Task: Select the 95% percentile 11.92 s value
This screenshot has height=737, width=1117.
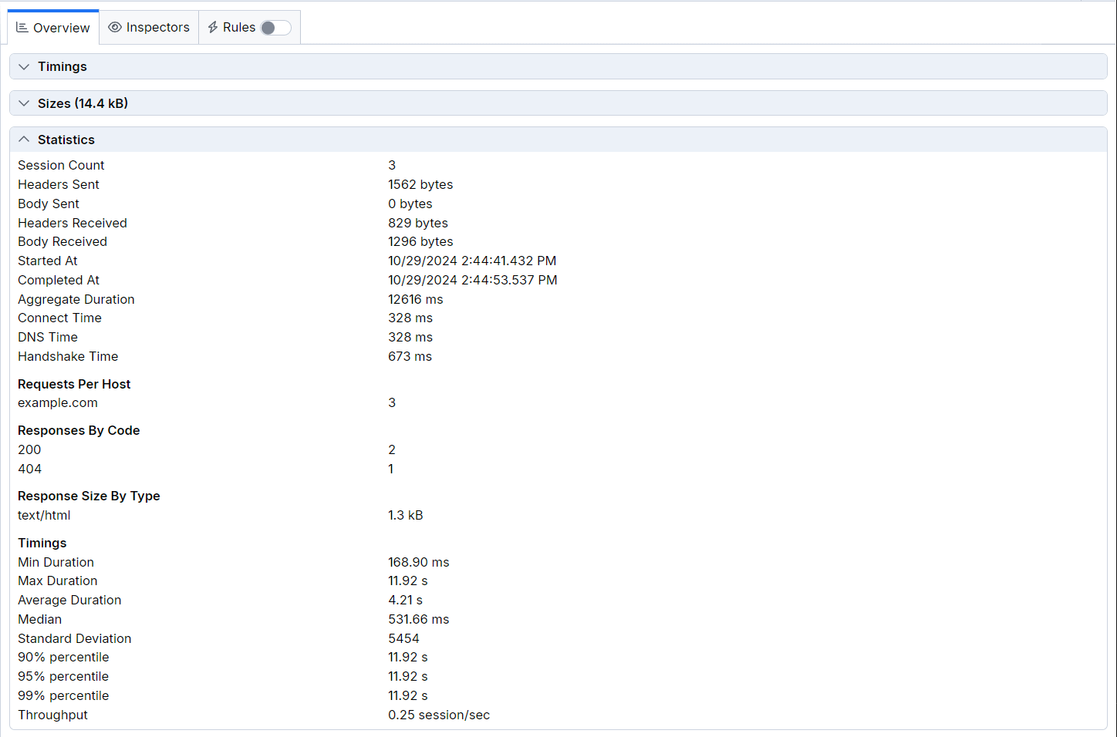Action: [x=408, y=676]
